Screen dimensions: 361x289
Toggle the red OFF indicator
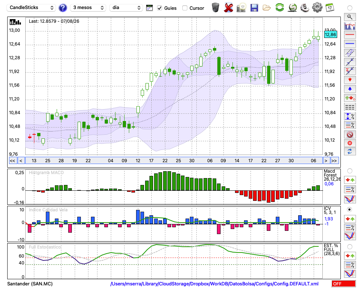pos(344,284)
